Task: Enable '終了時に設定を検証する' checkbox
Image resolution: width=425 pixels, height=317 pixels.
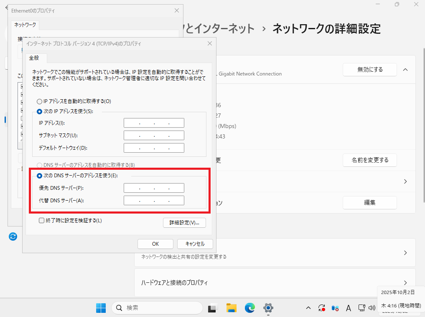Action: tap(41, 221)
